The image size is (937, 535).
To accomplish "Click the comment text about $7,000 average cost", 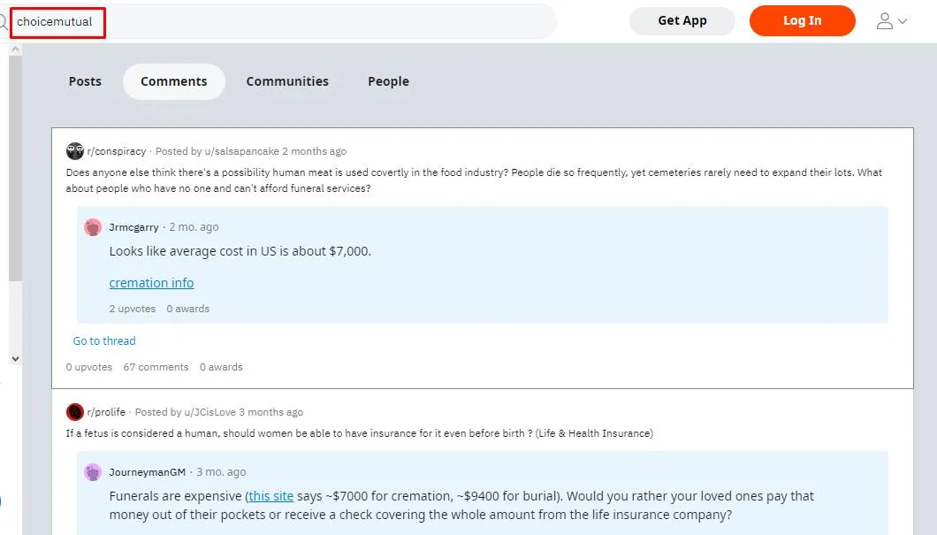I will [240, 251].
